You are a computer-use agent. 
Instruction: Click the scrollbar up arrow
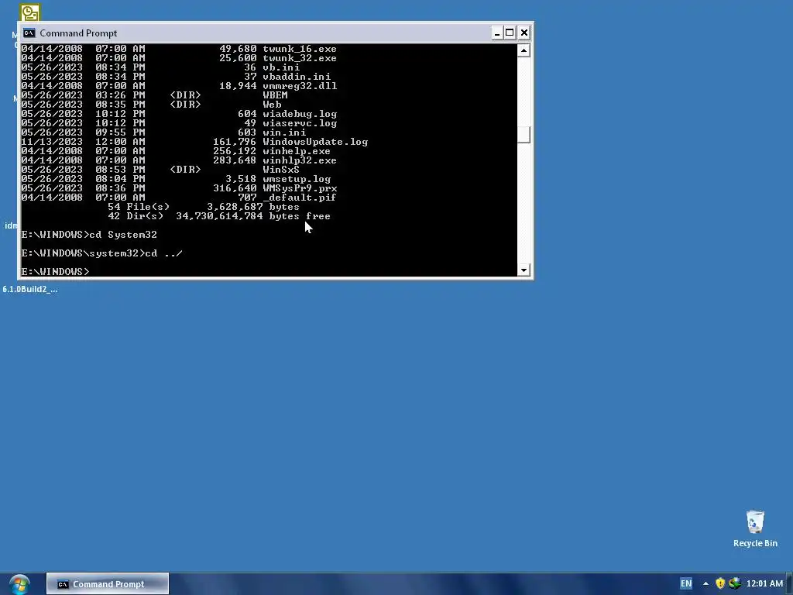coord(524,50)
